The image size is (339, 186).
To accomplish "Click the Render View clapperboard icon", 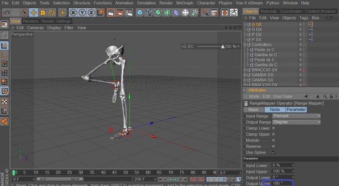I will pos(111,13).
